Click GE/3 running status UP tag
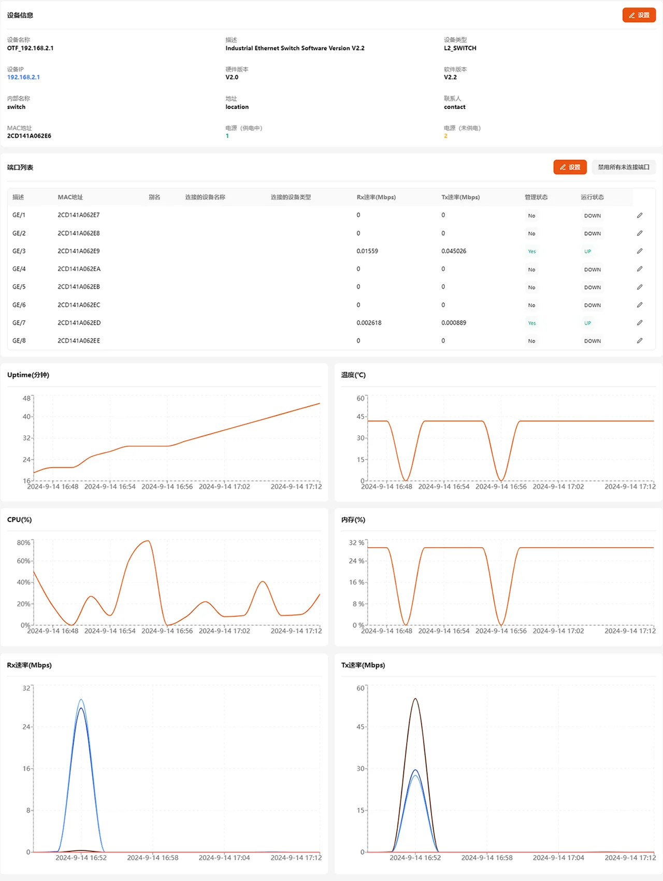The width and height of the screenshot is (663, 881). tap(587, 251)
